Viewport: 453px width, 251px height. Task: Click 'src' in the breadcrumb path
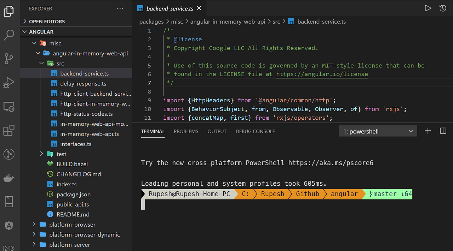coord(276,22)
